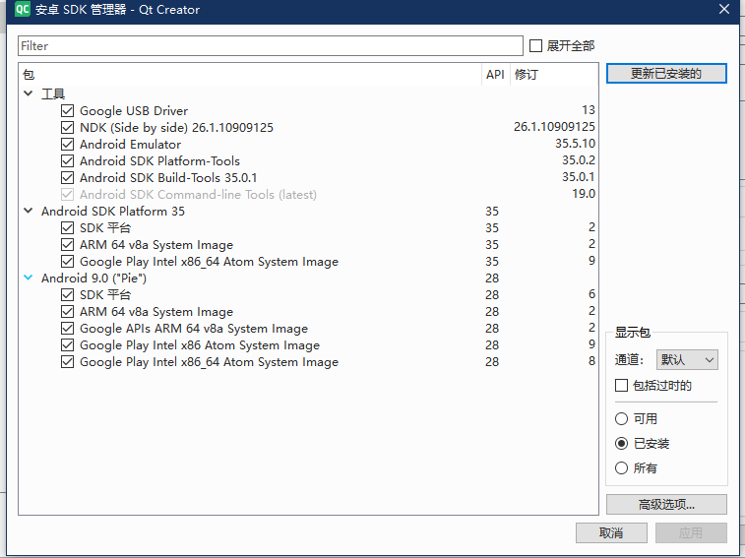Select Android SDK Command-line Tools (latest) label
The height and width of the screenshot is (558, 745).
tap(198, 195)
